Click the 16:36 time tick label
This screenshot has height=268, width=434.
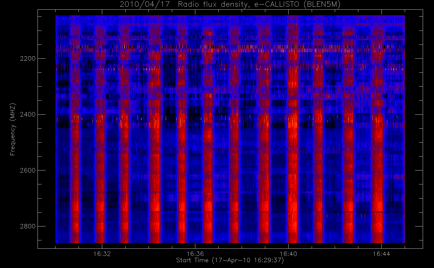(x=195, y=254)
